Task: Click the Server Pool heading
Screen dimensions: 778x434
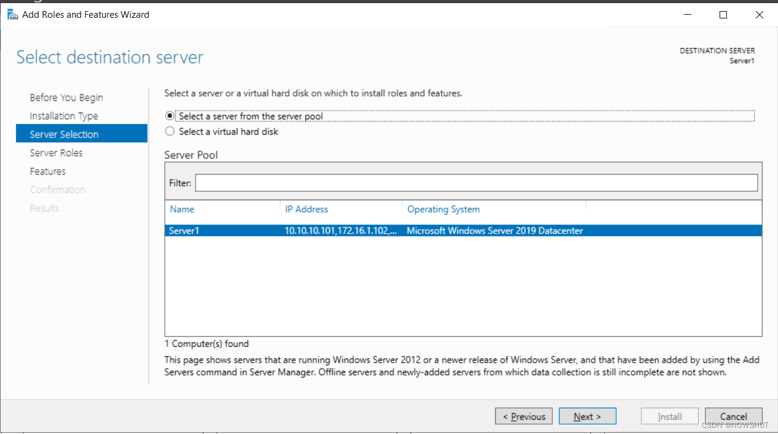Action: point(191,155)
